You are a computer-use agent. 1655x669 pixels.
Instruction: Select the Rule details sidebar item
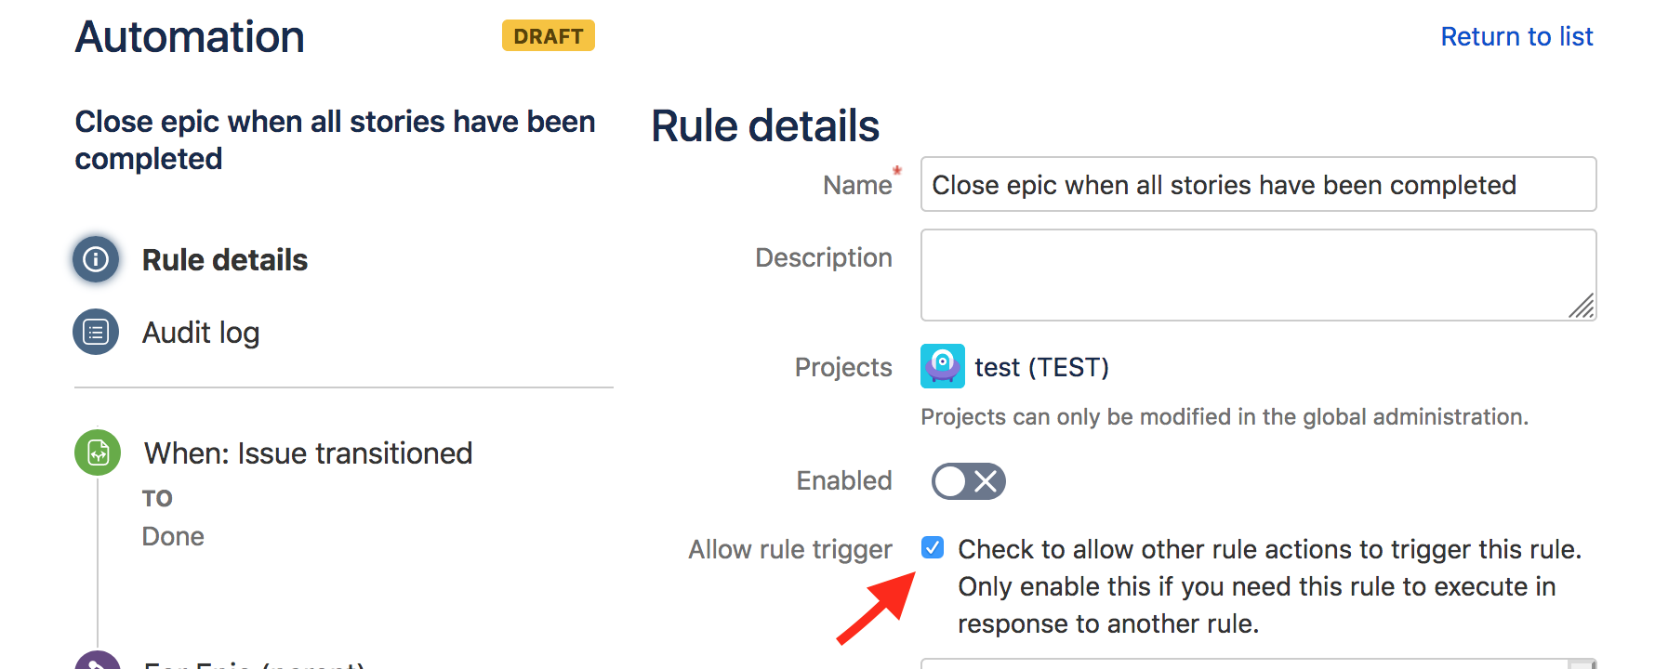(224, 259)
